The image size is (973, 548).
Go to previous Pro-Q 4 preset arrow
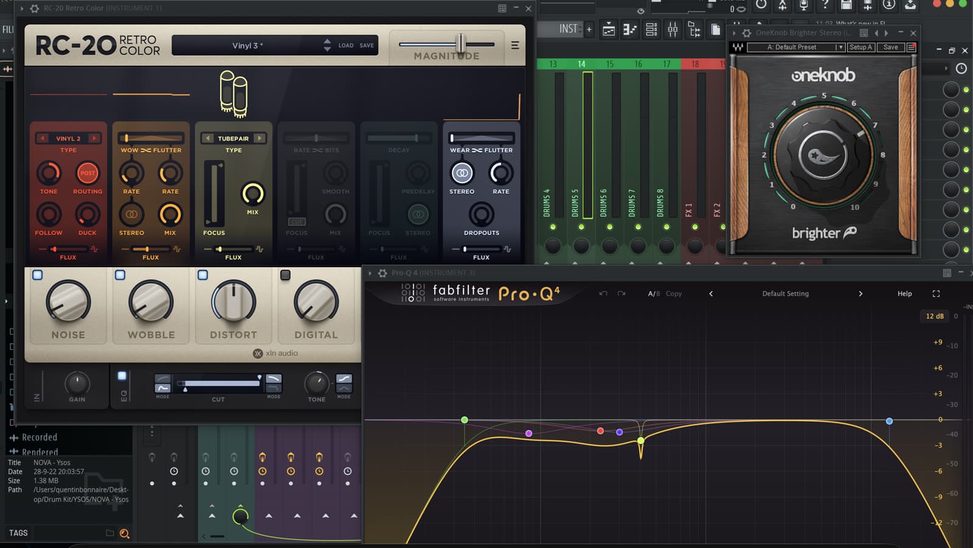coord(711,294)
